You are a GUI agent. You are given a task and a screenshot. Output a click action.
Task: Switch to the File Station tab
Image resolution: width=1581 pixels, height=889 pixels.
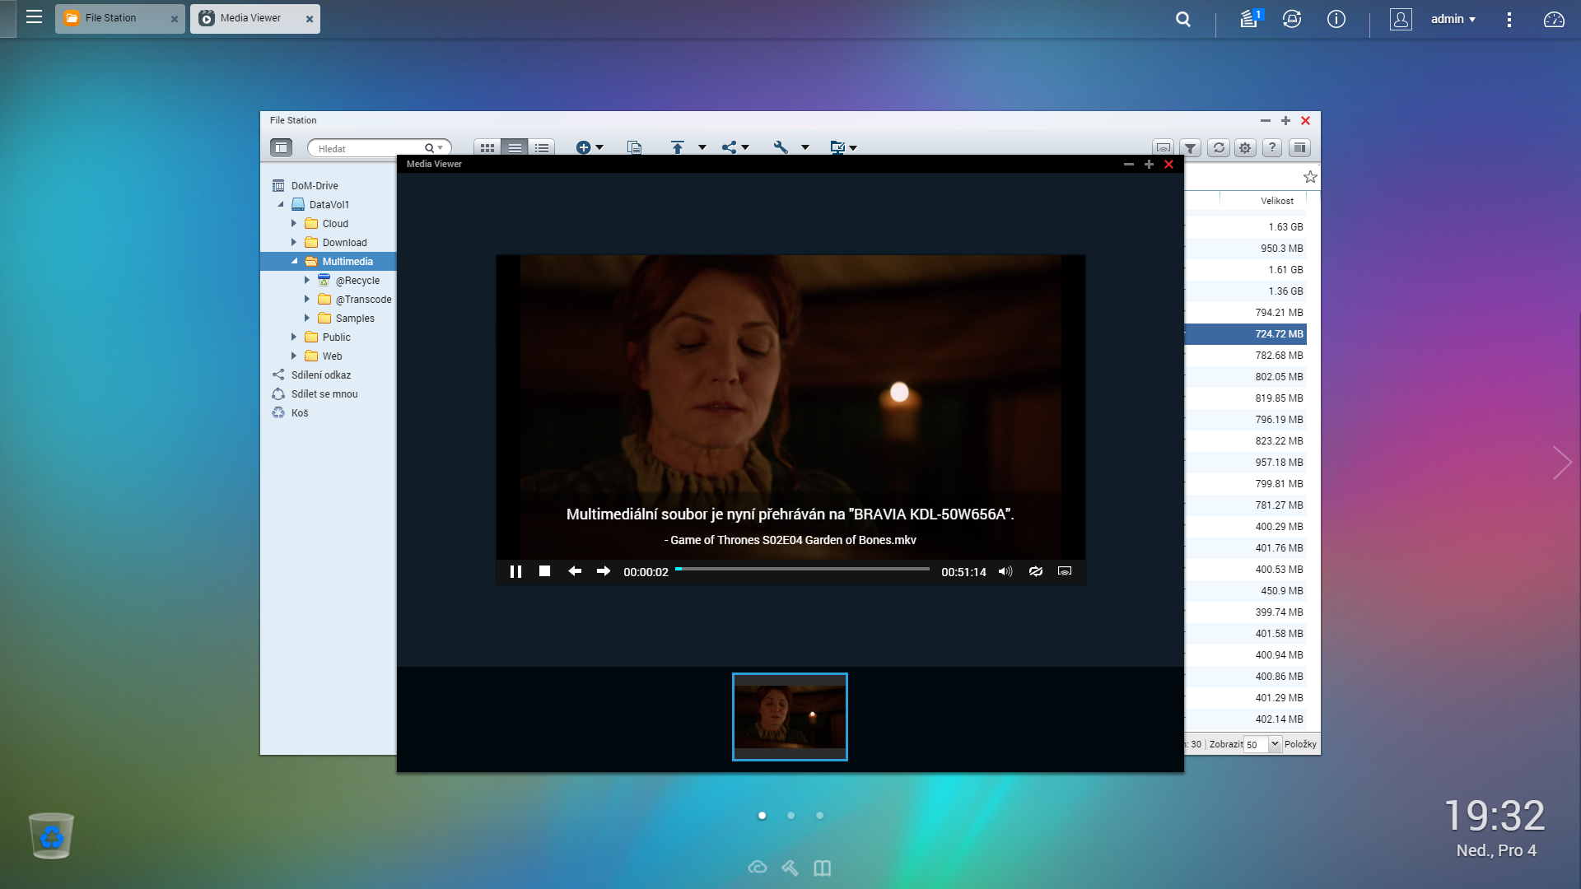coord(111,18)
